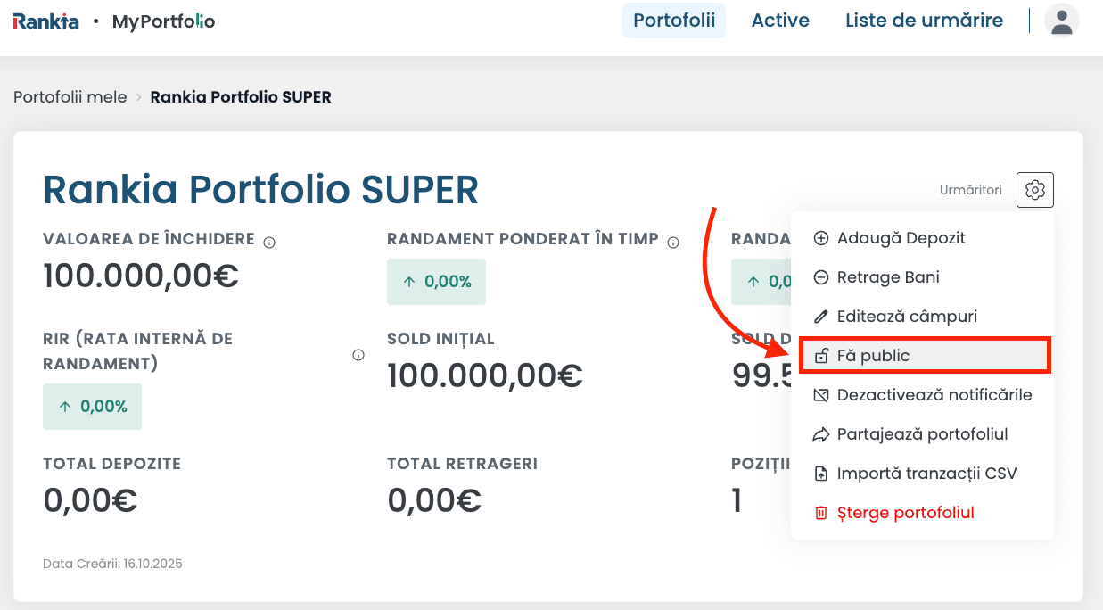Click the MyPortfolio brand text

coord(163,21)
